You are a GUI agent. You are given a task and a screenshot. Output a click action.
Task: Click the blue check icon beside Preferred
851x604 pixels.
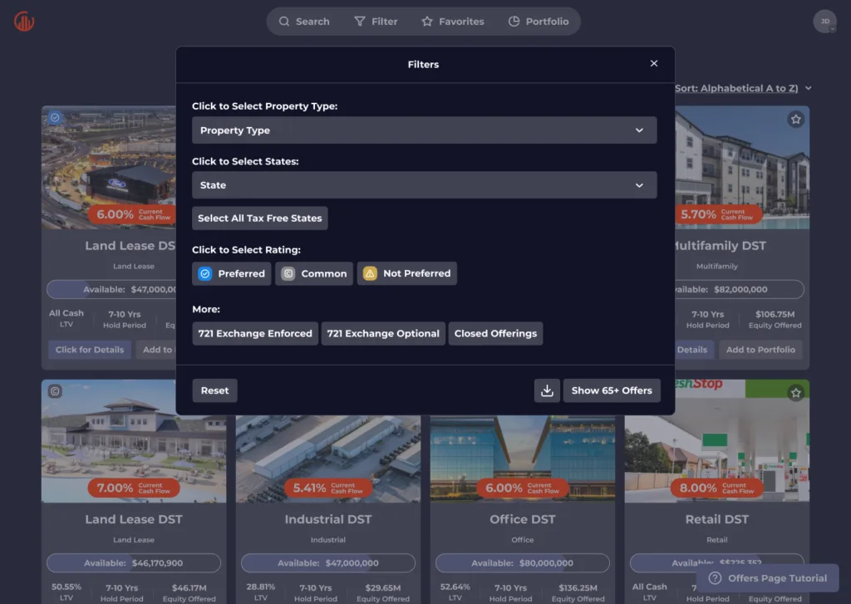(x=205, y=273)
